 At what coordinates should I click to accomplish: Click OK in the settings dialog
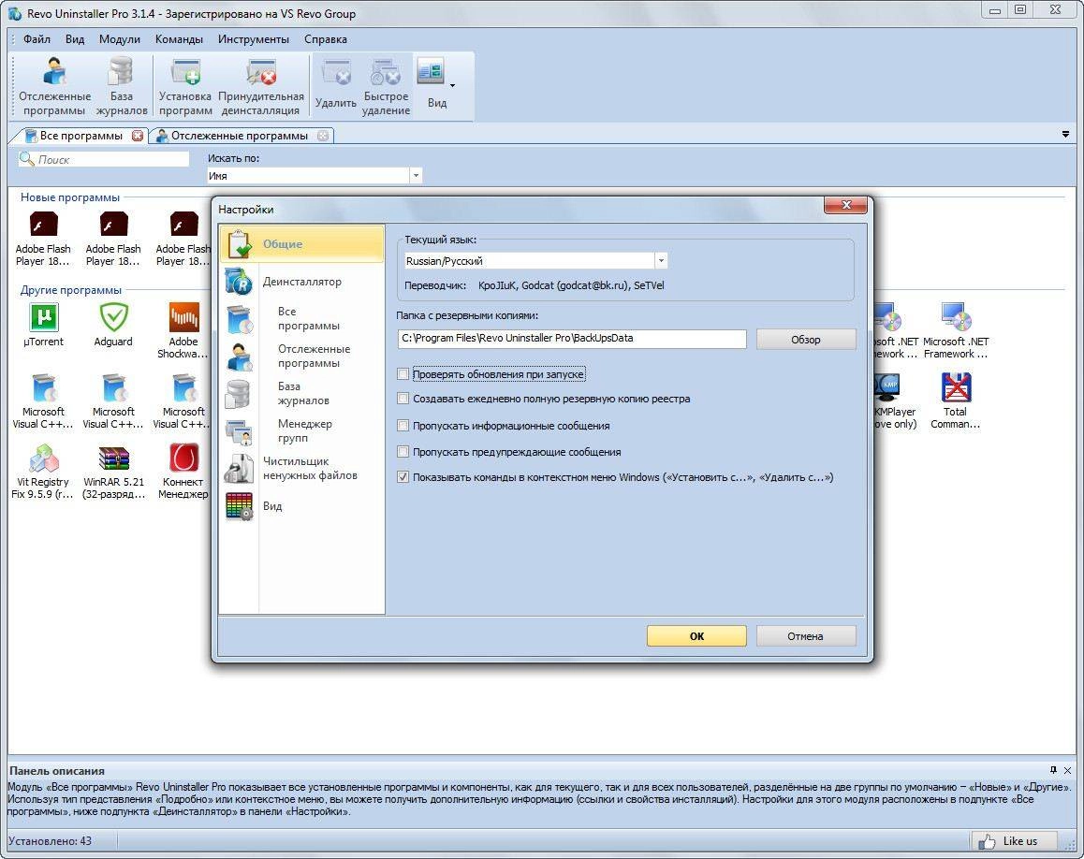pyautogui.click(x=696, y=635)
